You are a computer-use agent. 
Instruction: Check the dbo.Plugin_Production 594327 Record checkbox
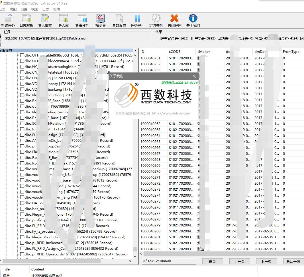coord(22,237)
